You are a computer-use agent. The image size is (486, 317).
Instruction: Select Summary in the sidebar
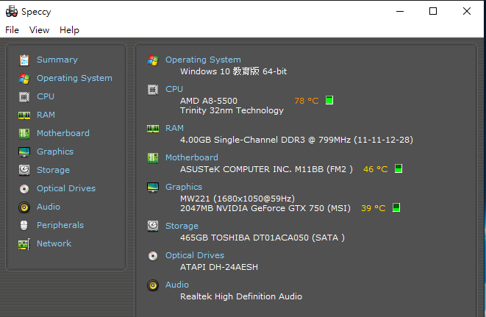click(x=57, y=60)
